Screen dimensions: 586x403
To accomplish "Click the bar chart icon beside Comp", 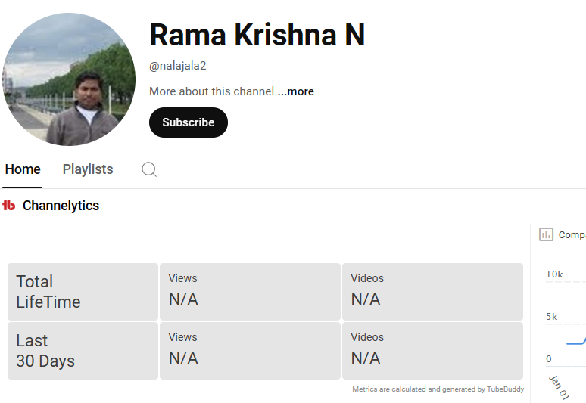I will coord(546,234).
